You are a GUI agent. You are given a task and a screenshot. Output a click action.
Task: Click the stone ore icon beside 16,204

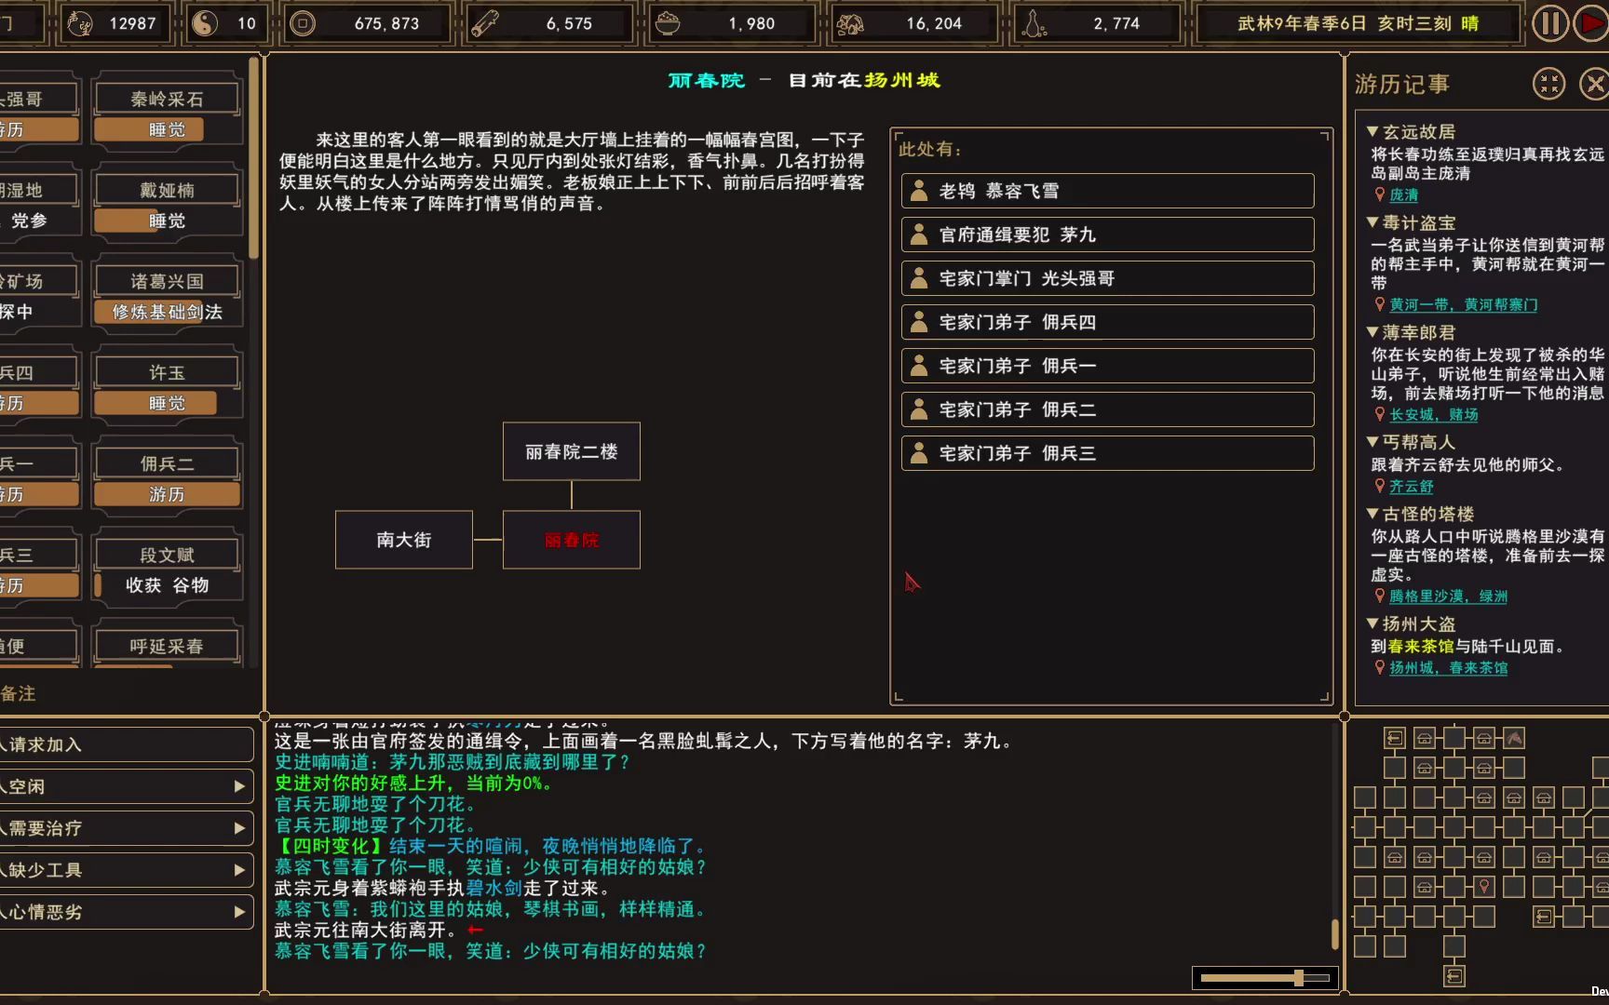click(850, 23)
